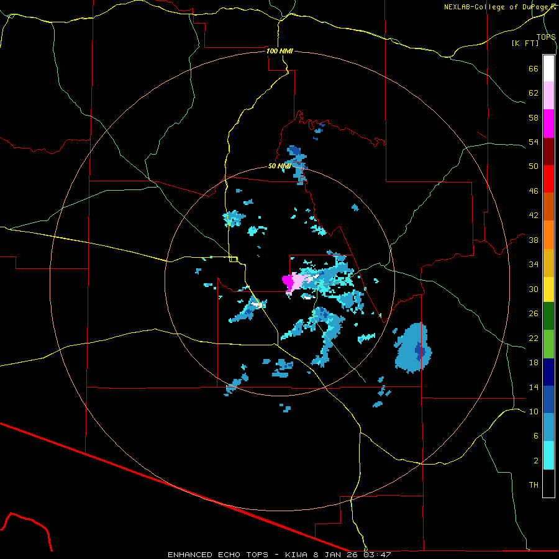Click the legend value 42

coord(534,216)
